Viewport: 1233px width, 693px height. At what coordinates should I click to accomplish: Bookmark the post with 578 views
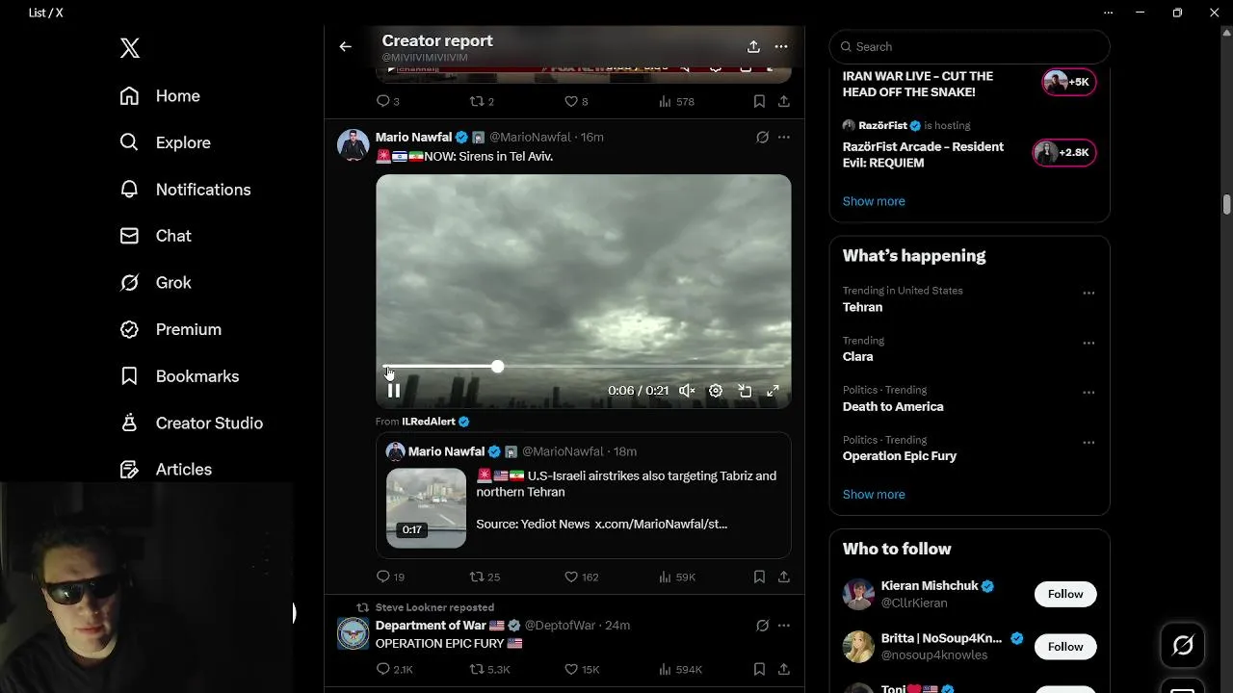click(x=759, y=101)
